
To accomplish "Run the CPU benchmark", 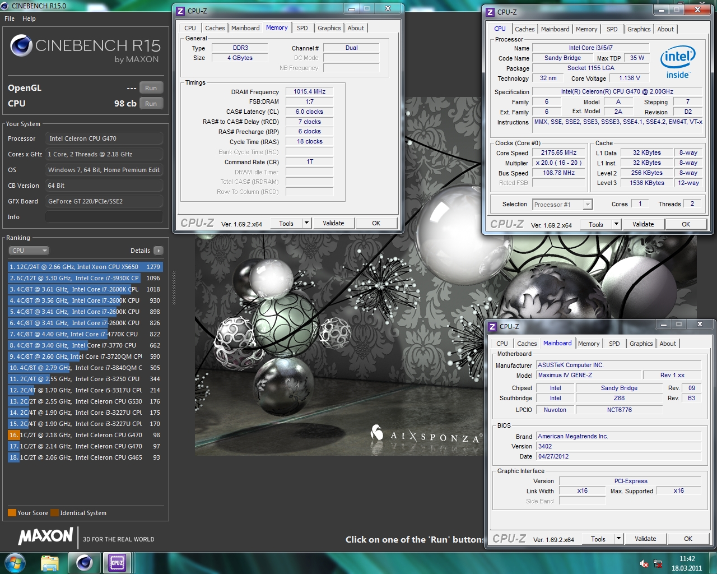I will point(151,104).
